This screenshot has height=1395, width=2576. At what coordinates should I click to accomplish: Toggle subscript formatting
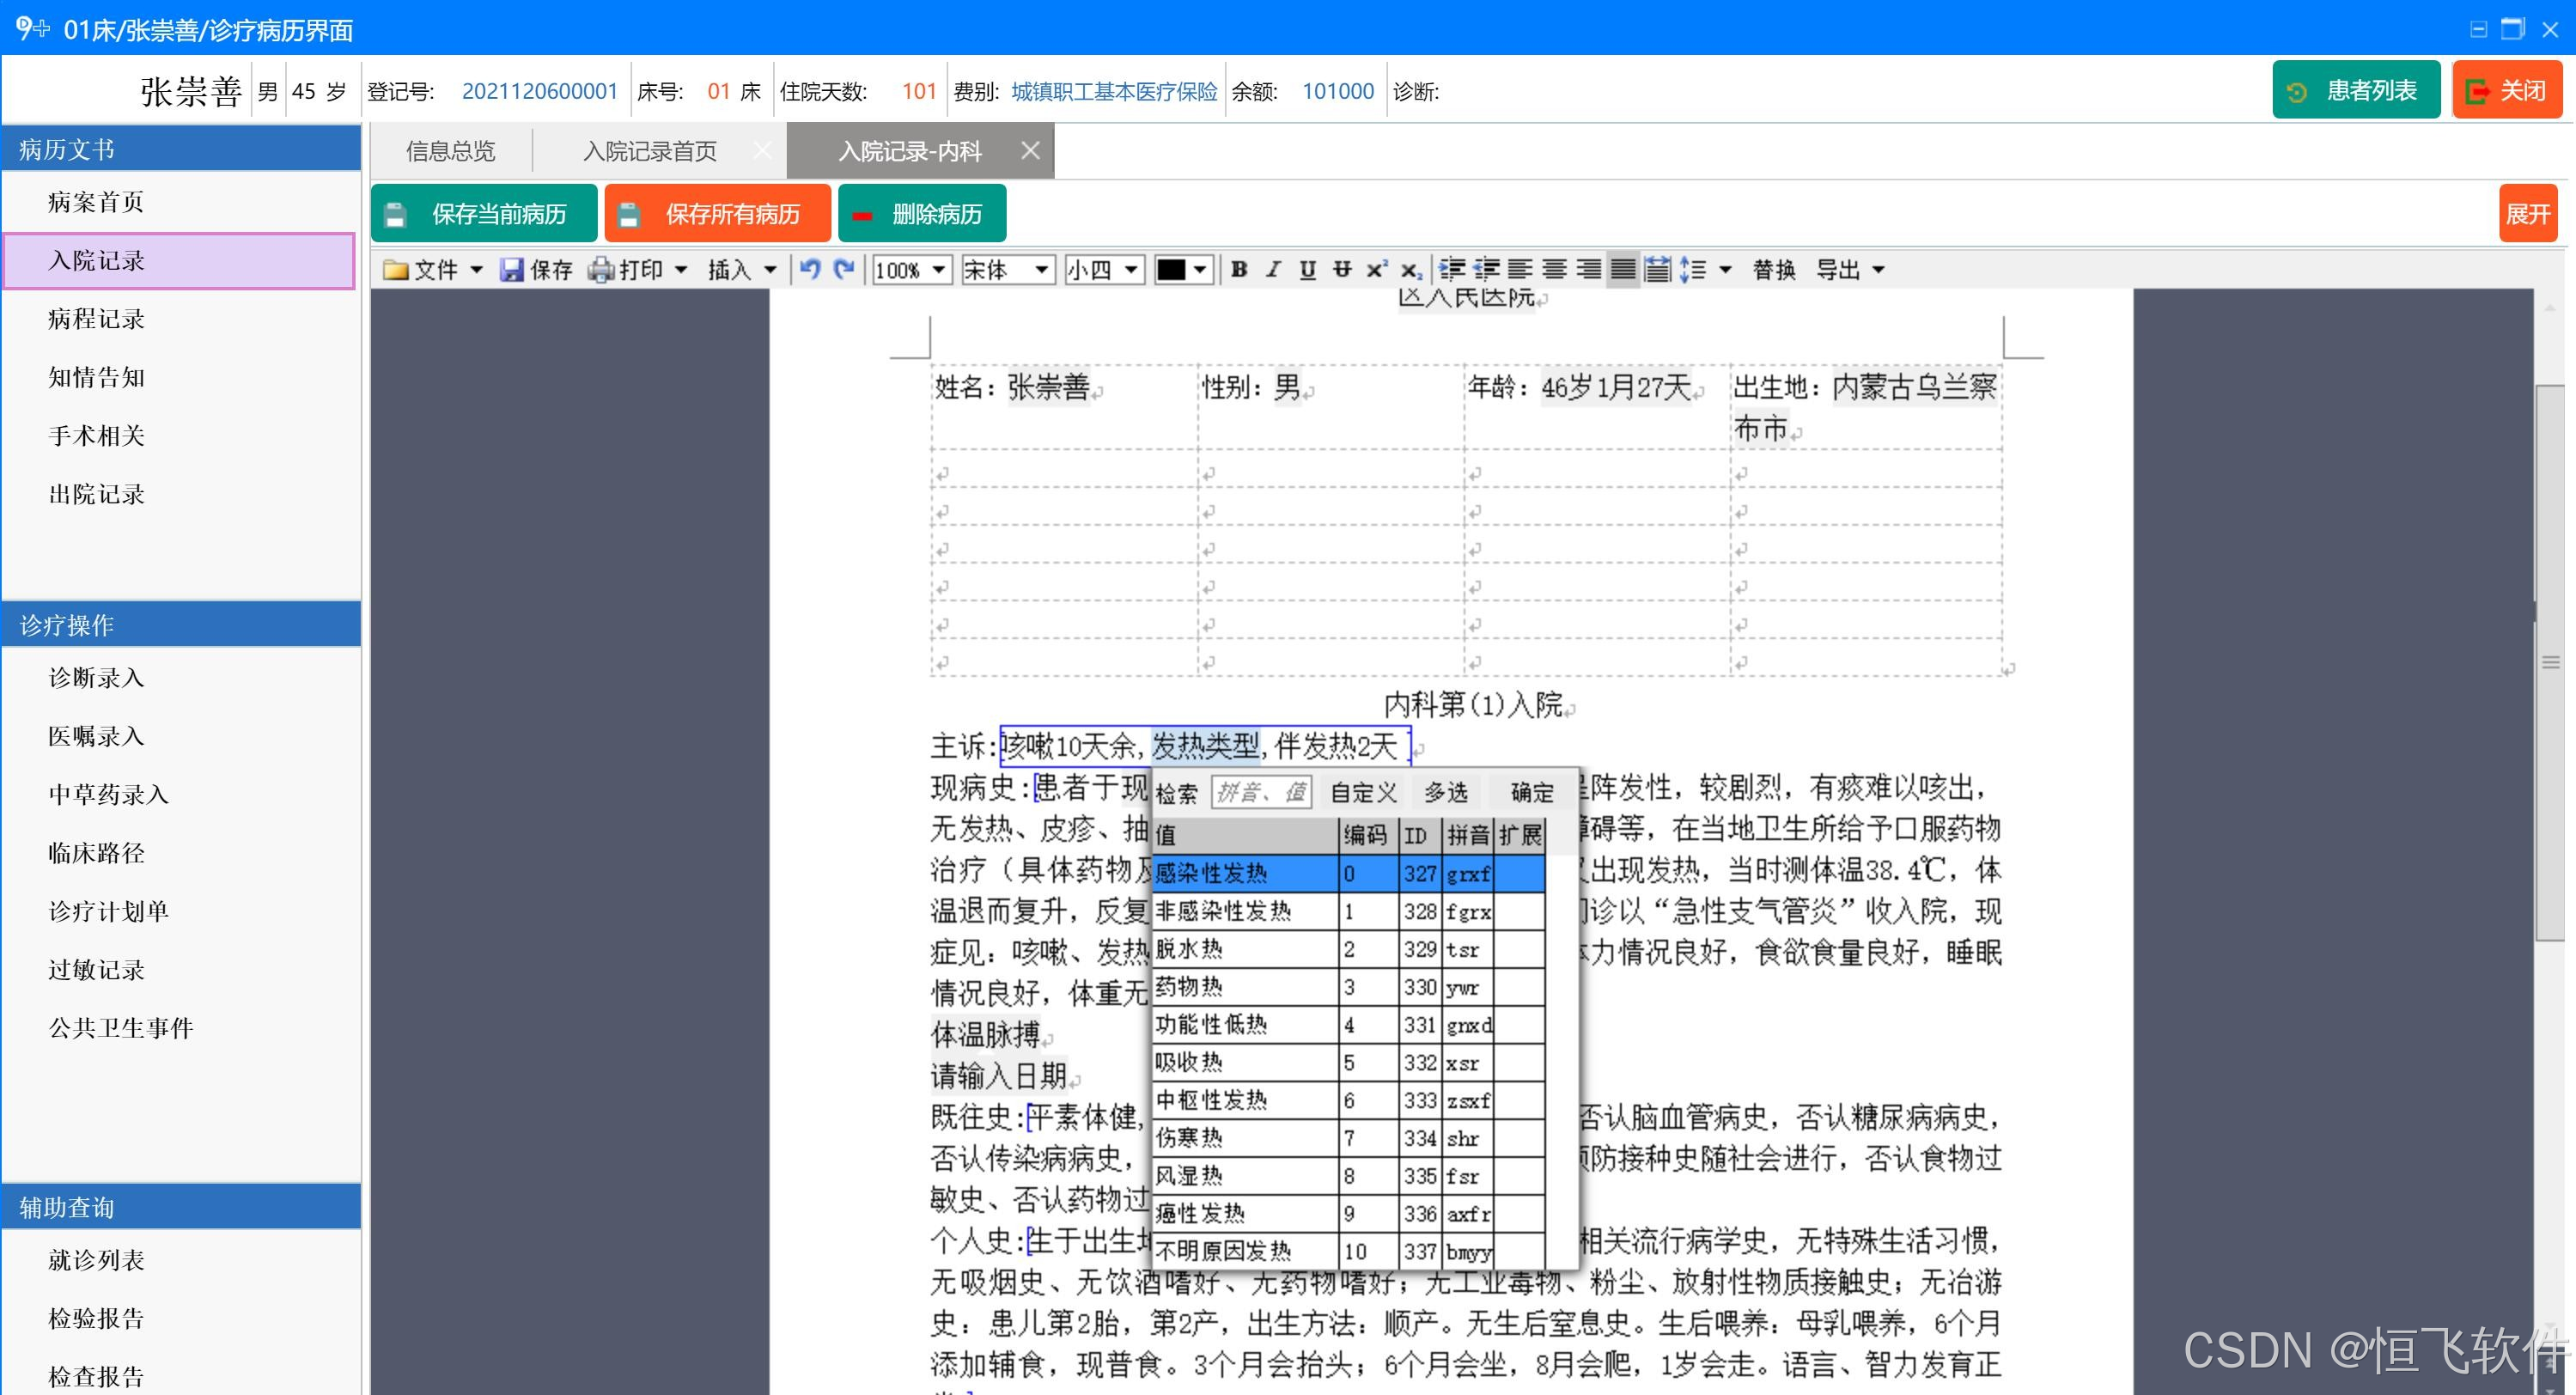[x=1411, y=269]
